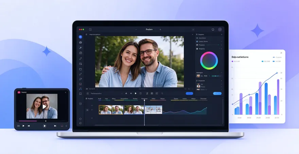The height and width of the screenshot is (154, 299).
Task: Click the large play overlay on the small player video
Action: 44,107
